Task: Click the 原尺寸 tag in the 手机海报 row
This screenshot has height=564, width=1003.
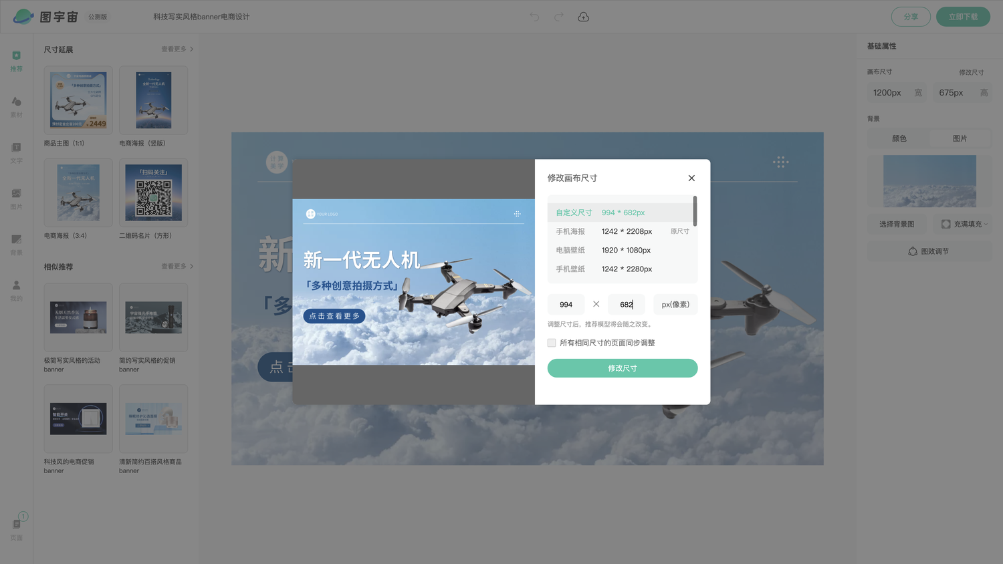Action: (x=680, y=231)
